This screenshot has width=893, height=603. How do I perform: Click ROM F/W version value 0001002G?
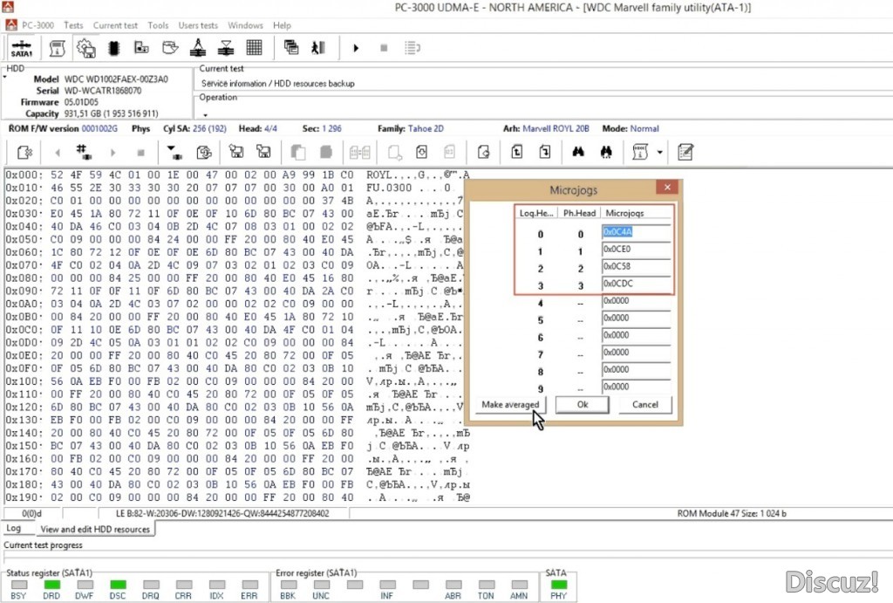99,129
